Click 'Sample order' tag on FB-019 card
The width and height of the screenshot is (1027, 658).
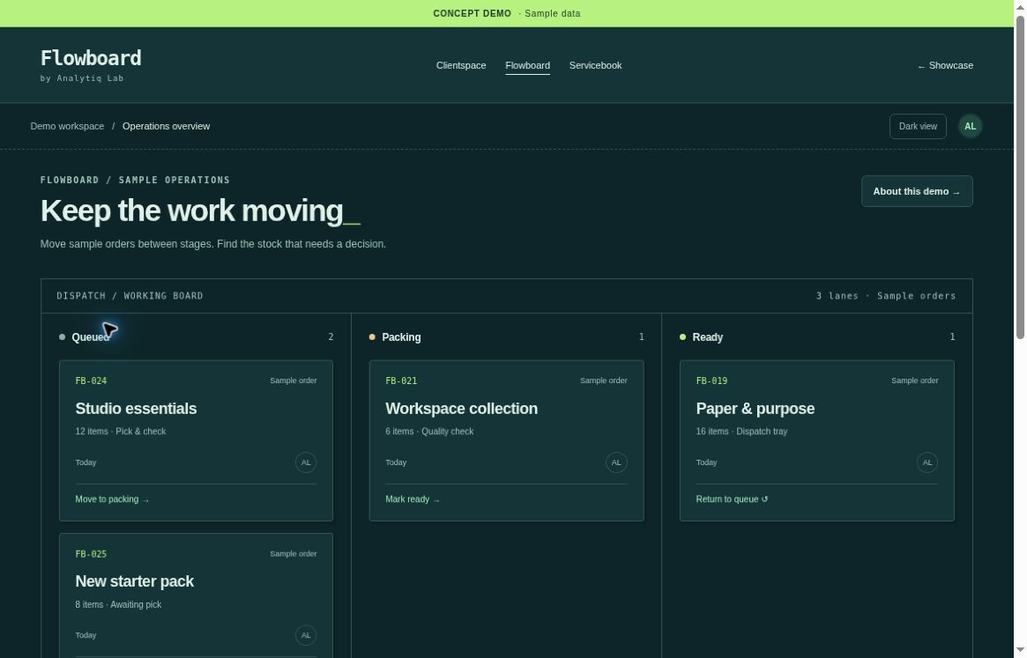click(914, 381)
